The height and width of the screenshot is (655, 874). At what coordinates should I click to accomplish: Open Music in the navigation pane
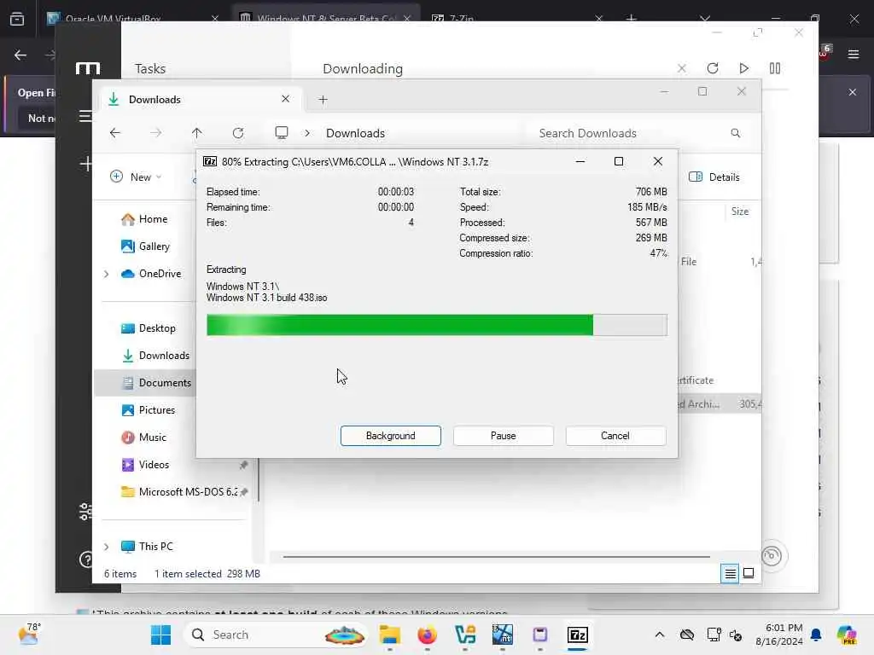143,438
